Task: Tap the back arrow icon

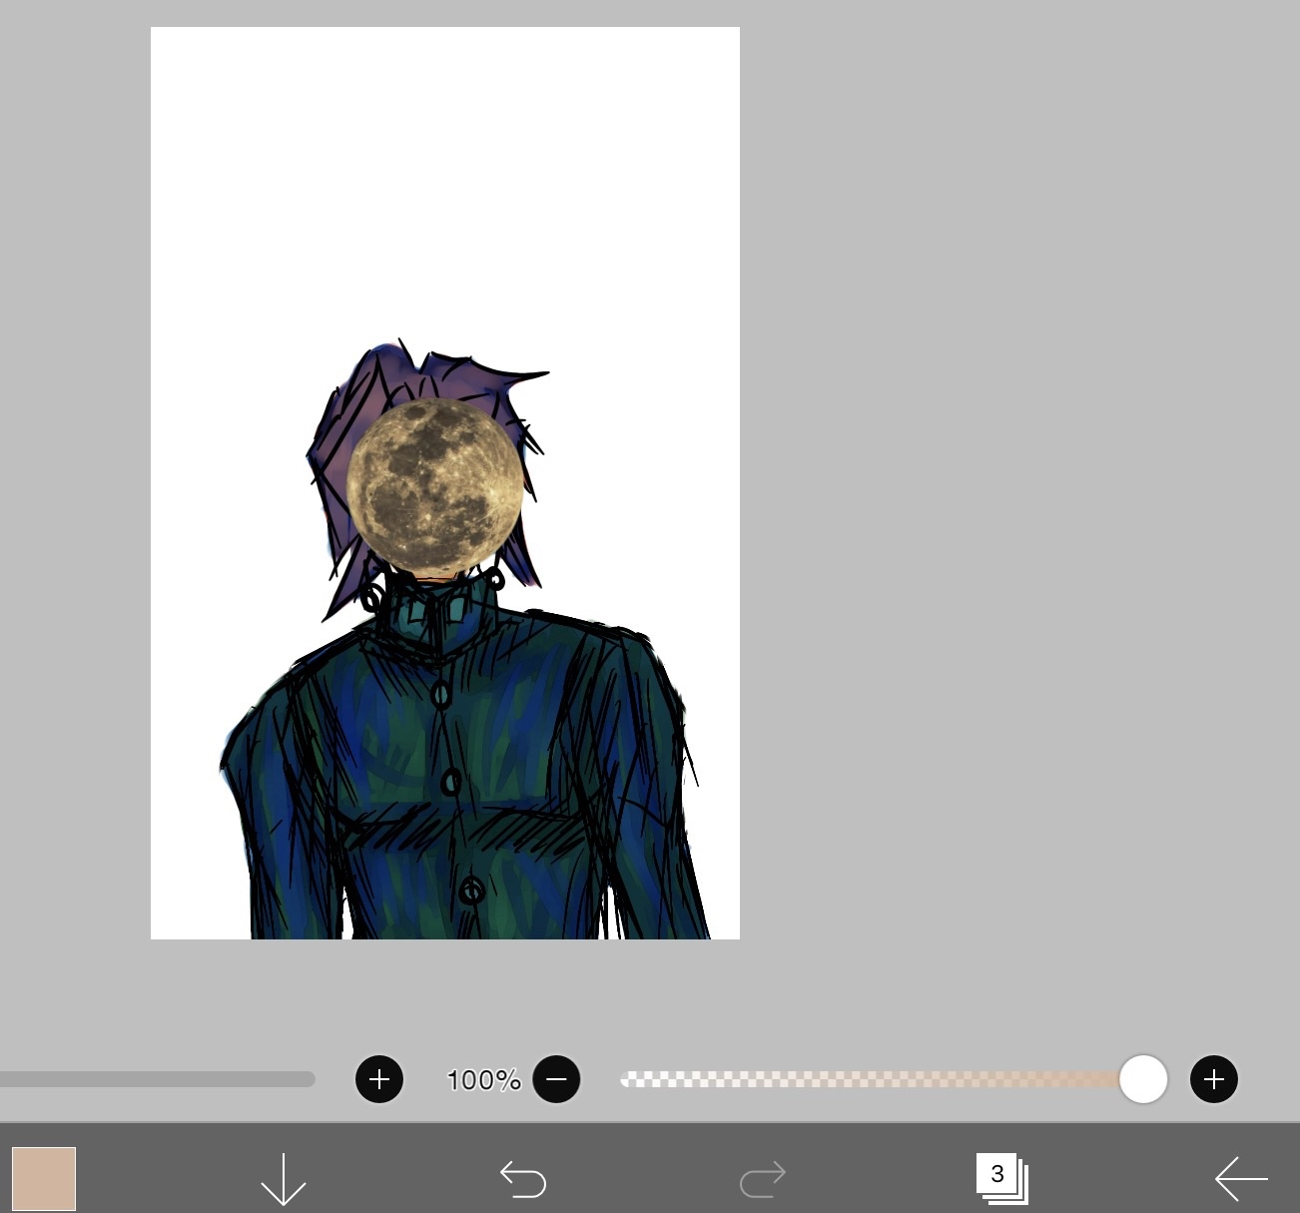Action: click(x=1241, y=1179)
